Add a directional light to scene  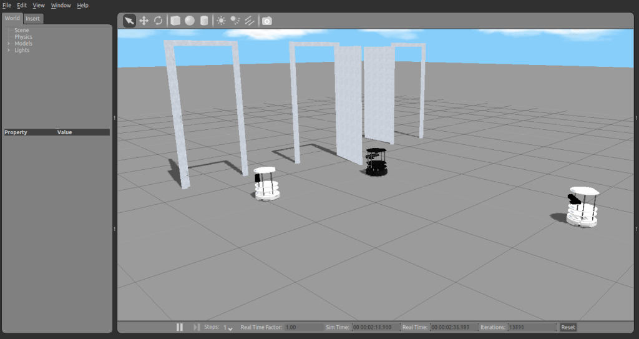(x=250, y=21)
